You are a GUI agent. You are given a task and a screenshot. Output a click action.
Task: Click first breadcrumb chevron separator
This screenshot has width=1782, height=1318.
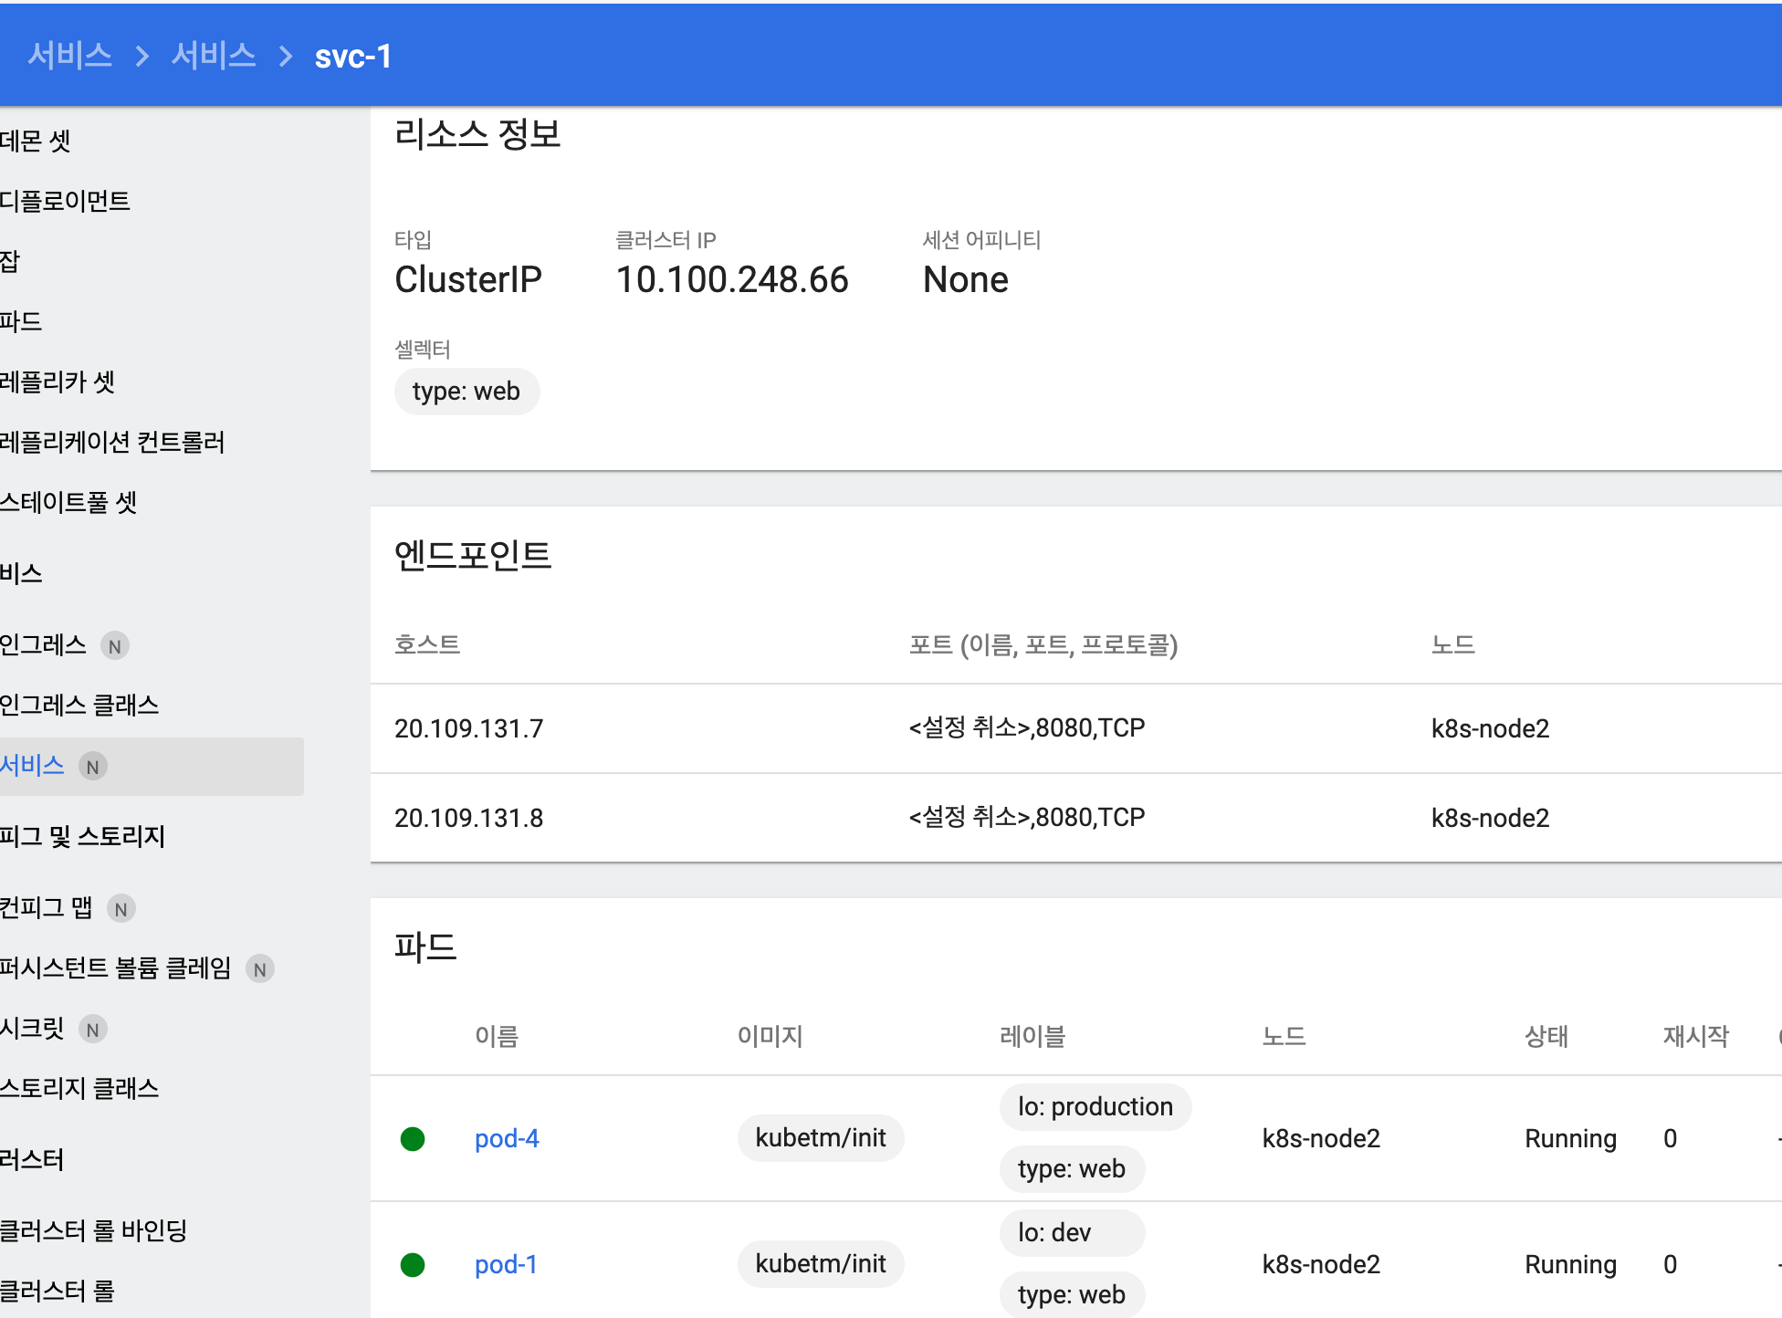(142, 57)
